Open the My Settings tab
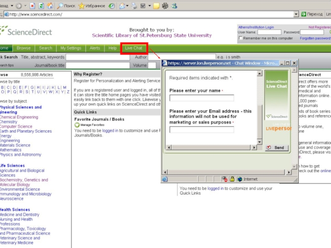The height and width of the screenshot is (248, 331). (71, 48)
